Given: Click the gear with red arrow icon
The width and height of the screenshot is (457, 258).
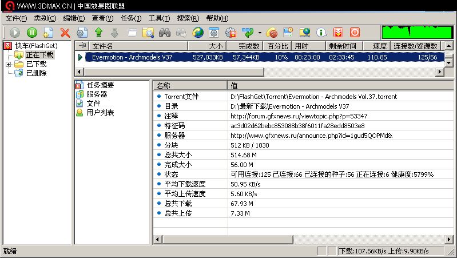Looking at the screenshot, I should [231, 33].
